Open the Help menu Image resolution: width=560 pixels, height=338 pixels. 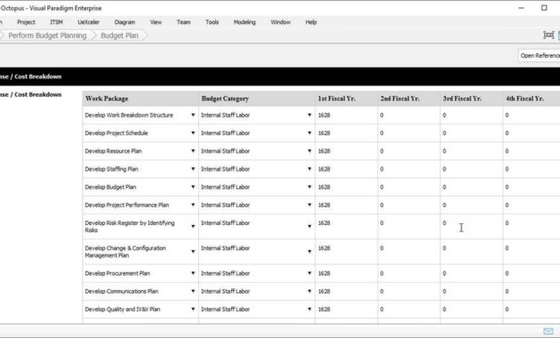pos(311,22)
